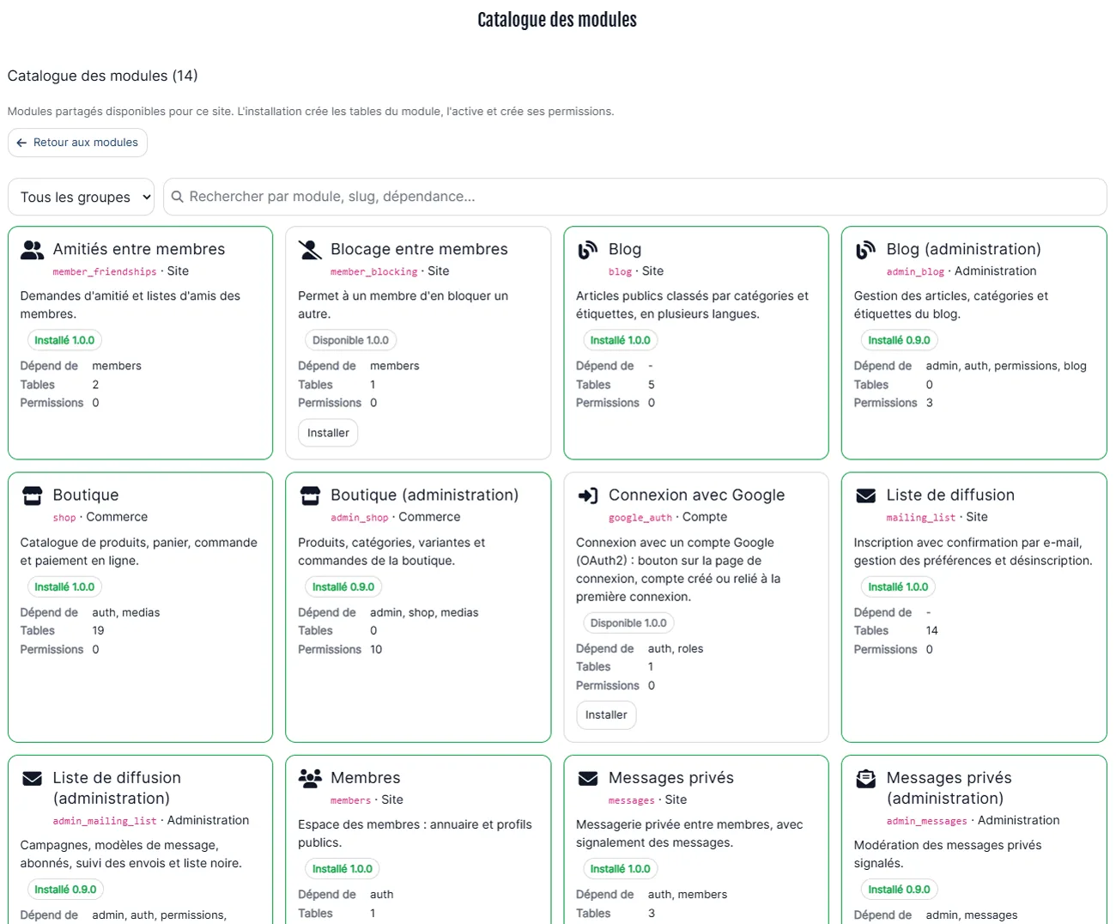The width and height of the screenshot is (1116, 924).
Task: Click the Messages privés envelope icon
Action: [587, 778]
